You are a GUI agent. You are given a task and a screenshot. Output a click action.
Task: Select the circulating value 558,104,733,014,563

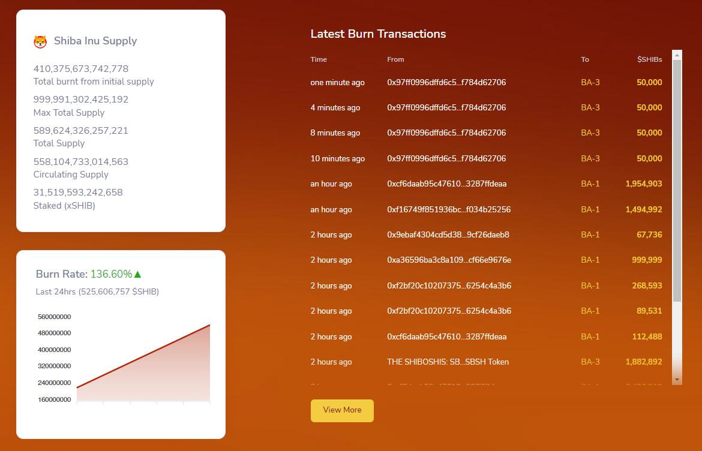point(81,161)
